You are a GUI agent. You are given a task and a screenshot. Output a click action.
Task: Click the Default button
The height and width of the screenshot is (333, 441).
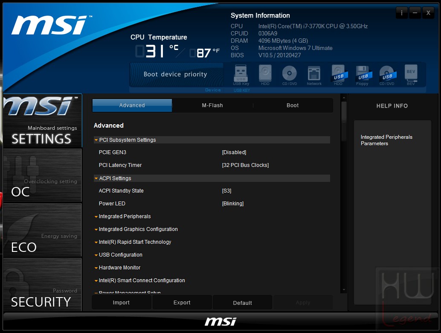pyautogui.click(x=242, y=303)
